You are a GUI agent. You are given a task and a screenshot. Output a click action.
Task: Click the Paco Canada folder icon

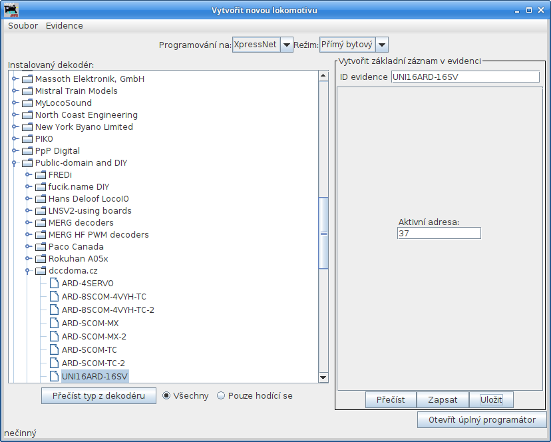pos(41,247)
